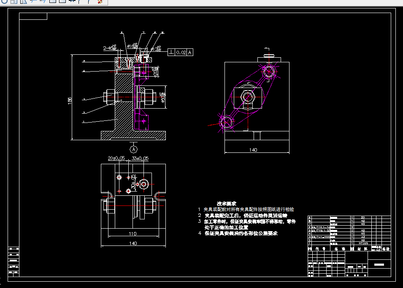Screen dimensions: 403x288
Task: Click the 材料 header in parts list
Action: pos(362,248)
